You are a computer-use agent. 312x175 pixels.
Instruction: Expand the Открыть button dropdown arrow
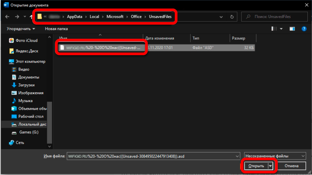click(x=271, y=166)
